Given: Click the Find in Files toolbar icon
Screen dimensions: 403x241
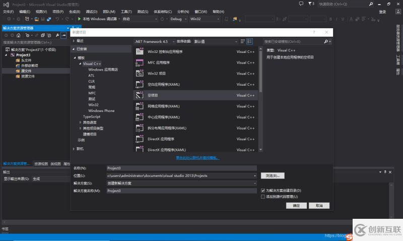Looking at the screenshot, I should pos(235,19).
